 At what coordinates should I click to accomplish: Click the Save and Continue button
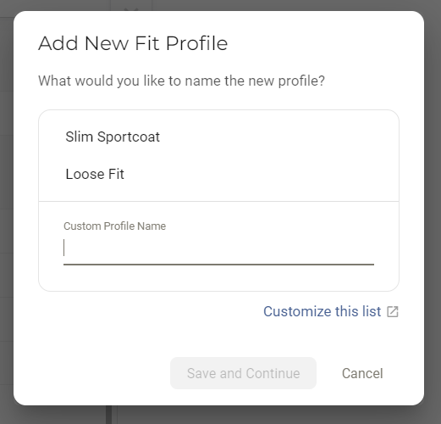(243, 373)
